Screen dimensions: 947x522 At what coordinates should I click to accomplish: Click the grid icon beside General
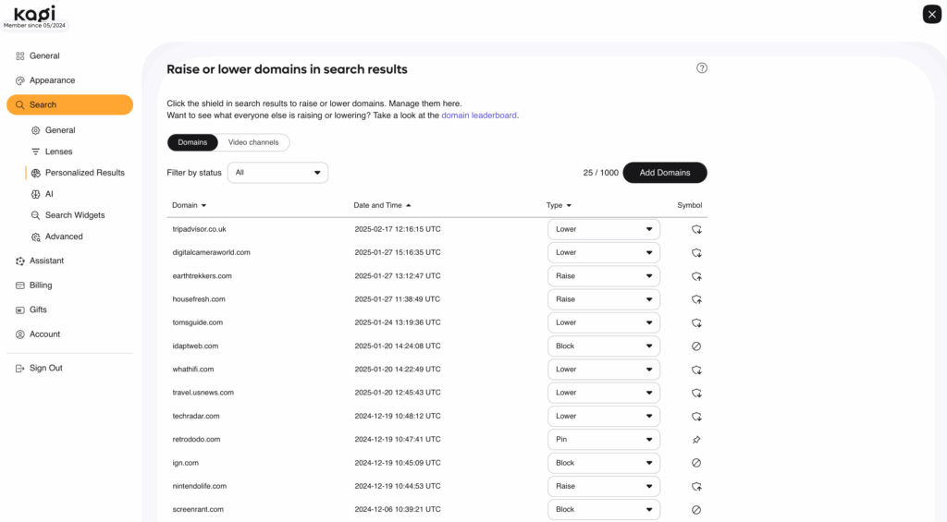tap(20, 56)
